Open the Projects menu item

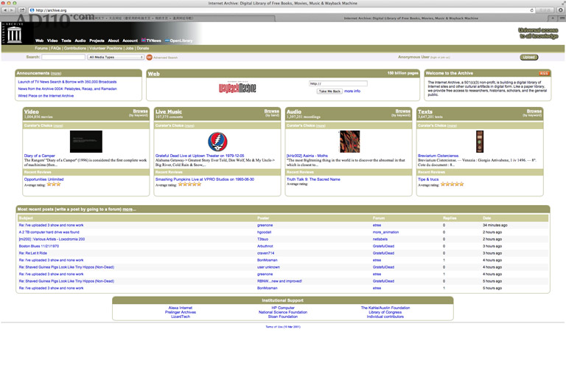coord(97,41)
